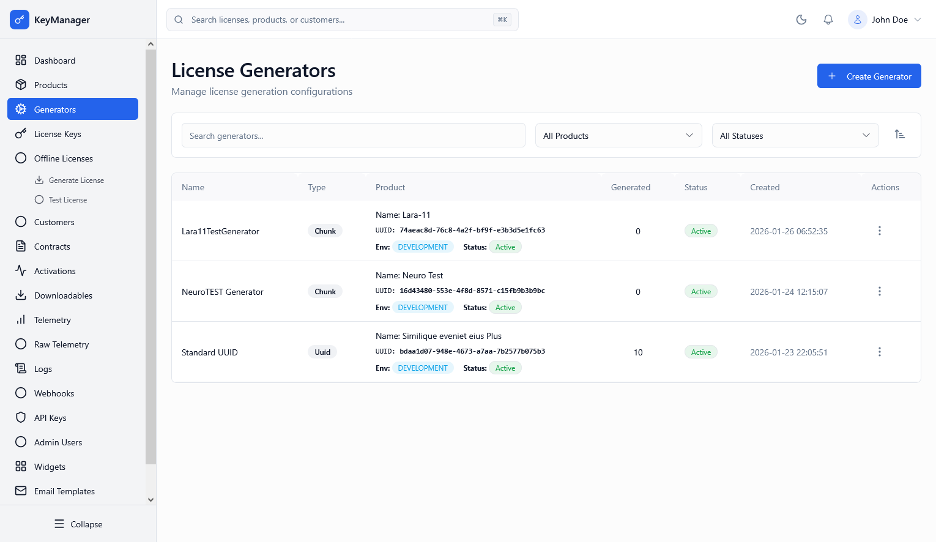Select the Products sidebar icon
The height and width of the screenshot is (542, 936).
(x=20, y=84)
